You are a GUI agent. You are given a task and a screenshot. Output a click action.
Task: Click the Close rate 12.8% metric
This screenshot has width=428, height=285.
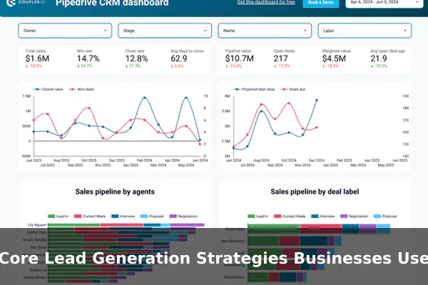tap(137, 58)
